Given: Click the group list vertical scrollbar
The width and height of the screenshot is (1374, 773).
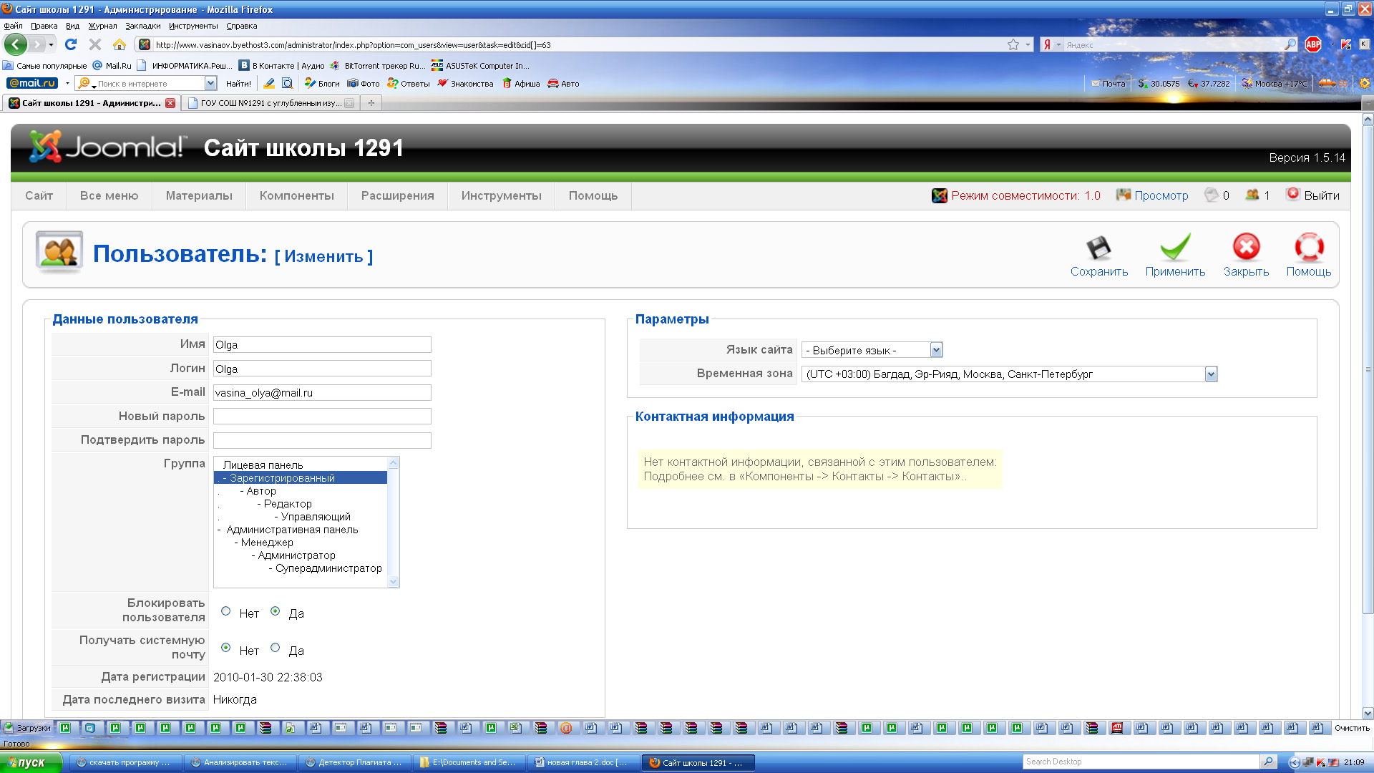Looking at the screenshot, I should pyautogui.click(x=393, y=522).
